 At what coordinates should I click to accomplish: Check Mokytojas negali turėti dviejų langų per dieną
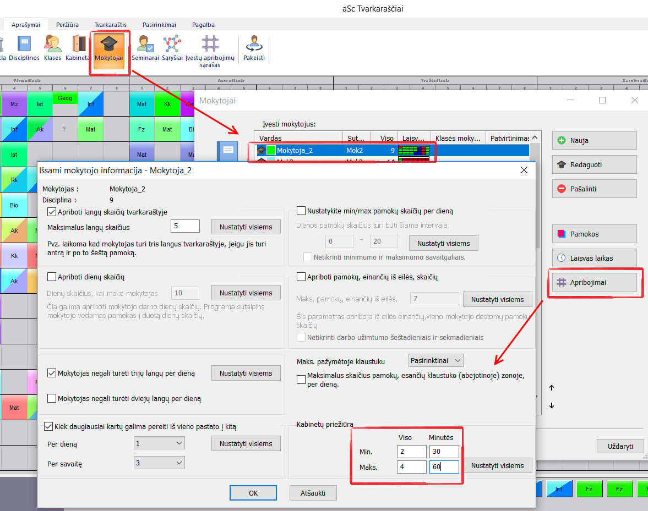point(52,399)
